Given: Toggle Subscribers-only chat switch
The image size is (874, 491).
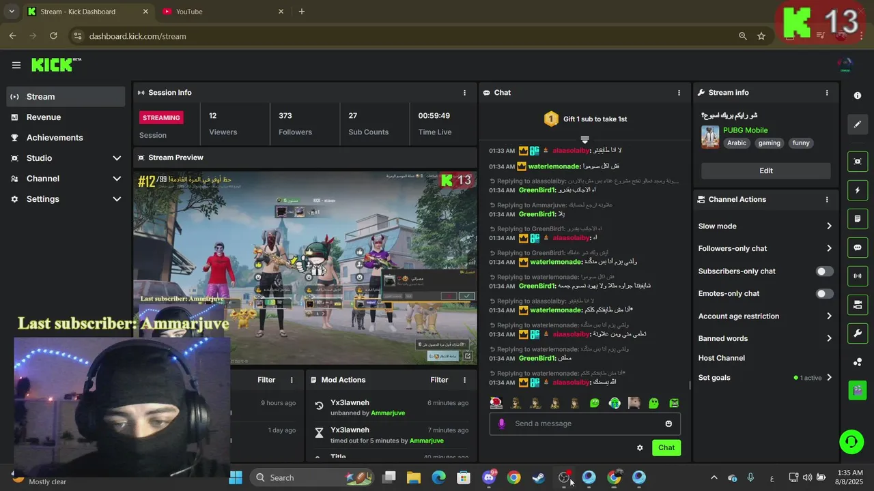Looking at the screenshot, I should click(824, 271).
